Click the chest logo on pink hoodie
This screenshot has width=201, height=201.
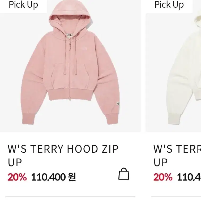point(84,48)
